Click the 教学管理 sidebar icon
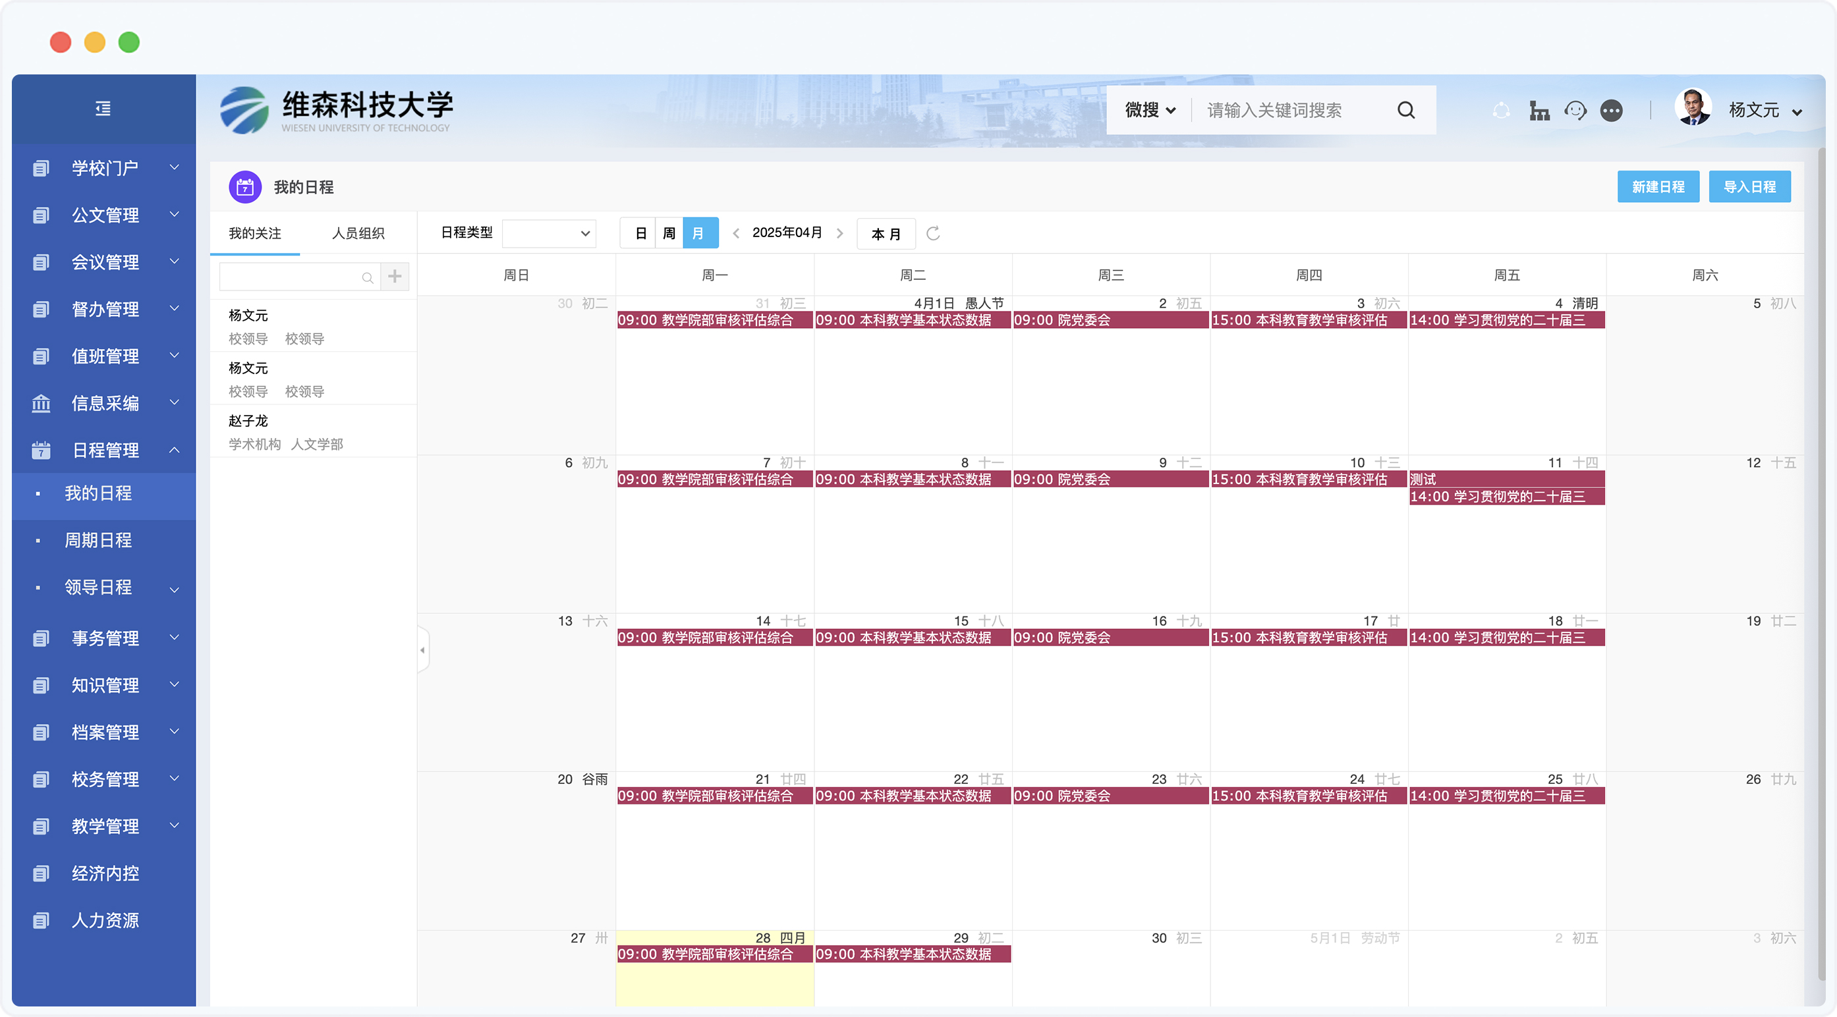The image size is (1837, 1017). pyautogui.click(x=41, y=827)
